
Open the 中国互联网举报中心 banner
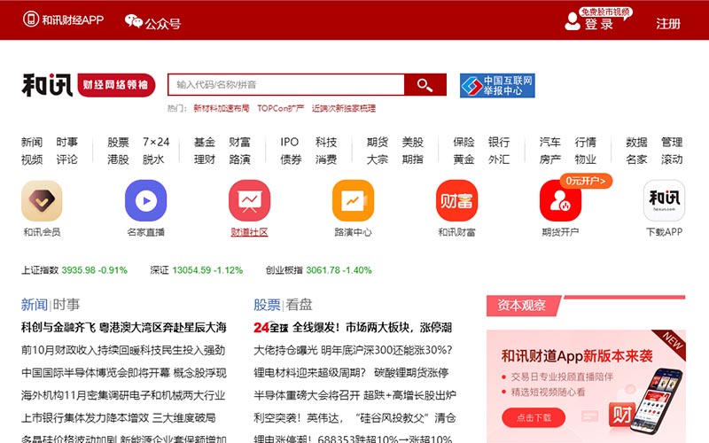pyautogui.click(x=497, y=85)
